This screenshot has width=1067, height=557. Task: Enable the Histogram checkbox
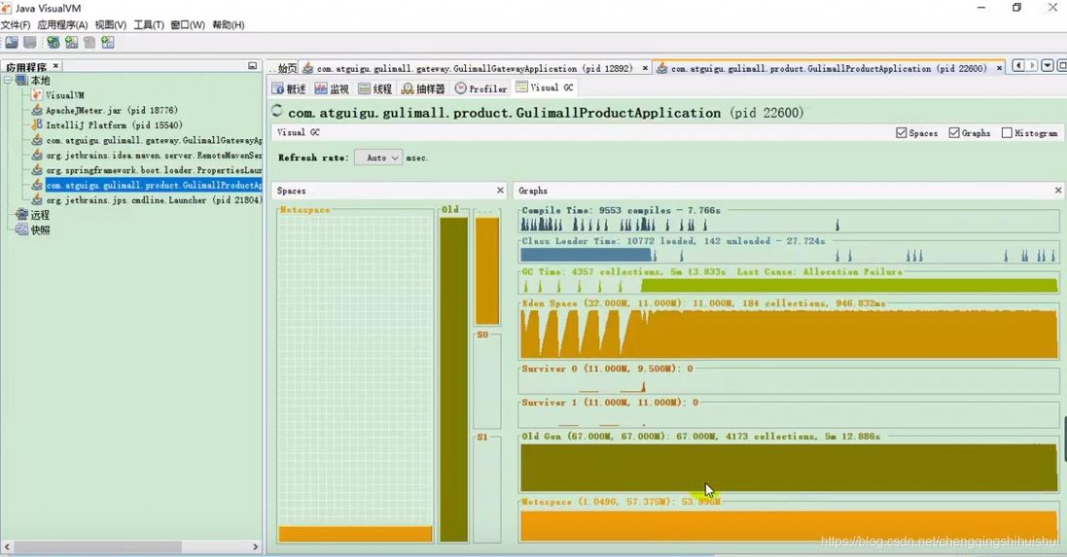coord(1007,133)
